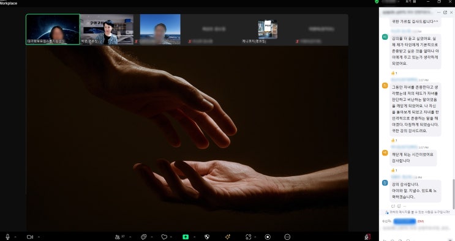Open more actions for 강의 감사합니다 message

pyautogui.click(x=405, y=206)
